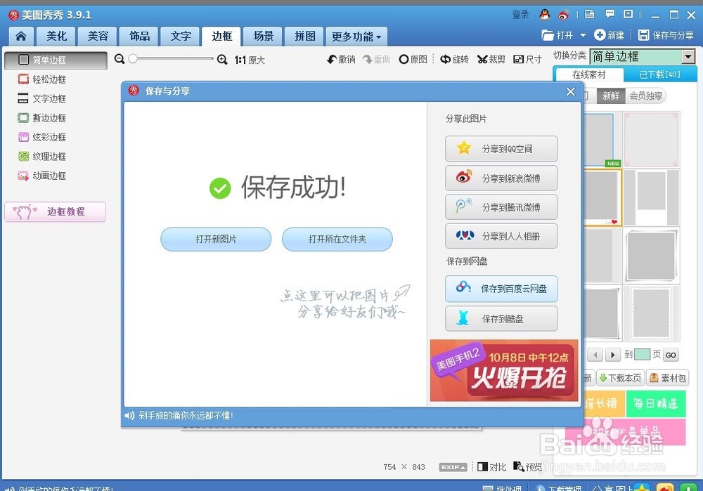
Task: Select the 会员独享 filter
Action: (x=645, y=96)
